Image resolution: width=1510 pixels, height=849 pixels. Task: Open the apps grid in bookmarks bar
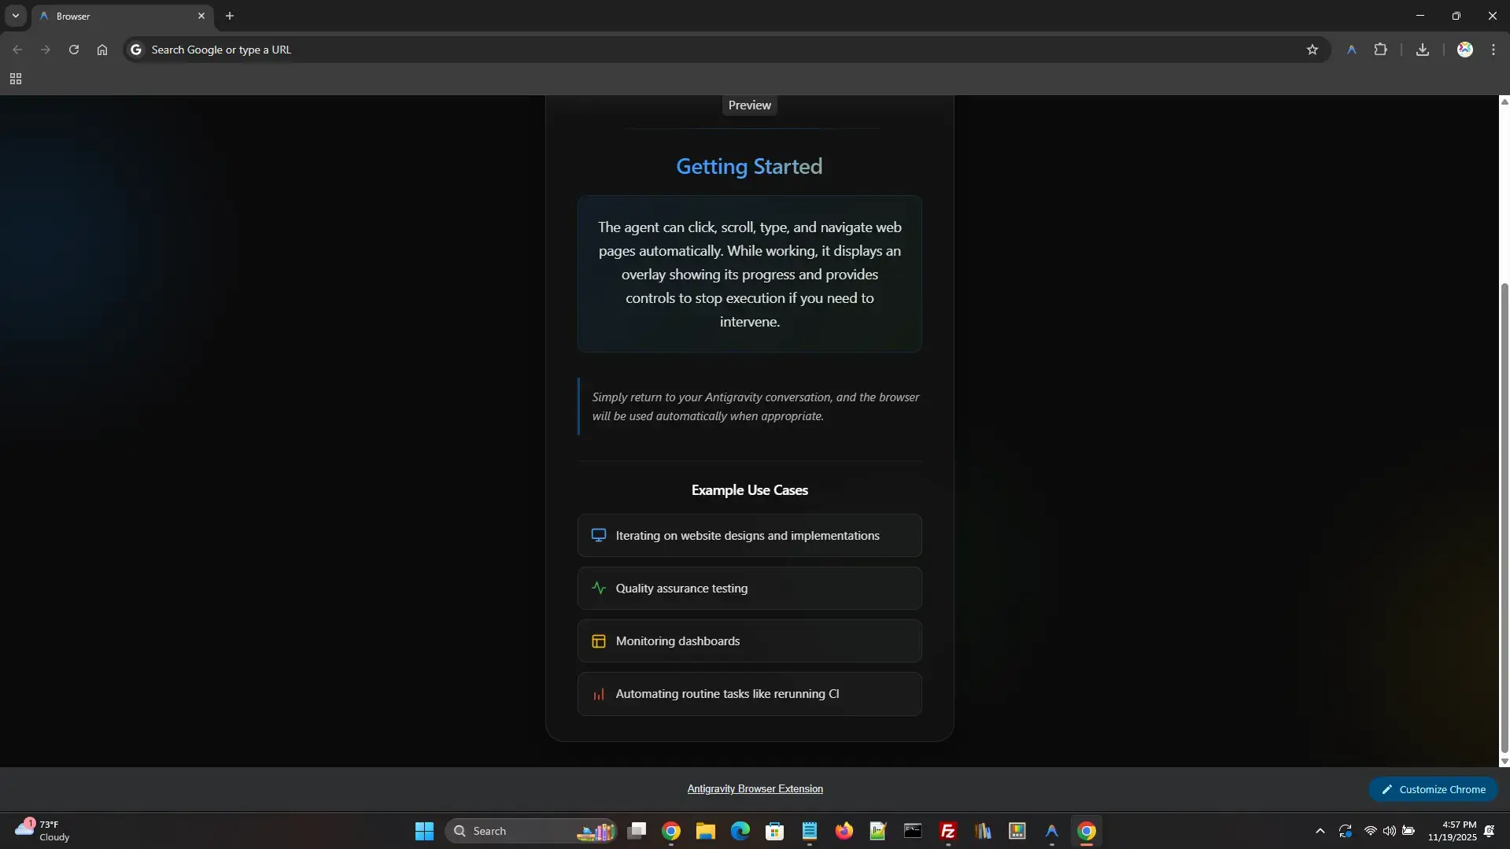tap(16, 79)
